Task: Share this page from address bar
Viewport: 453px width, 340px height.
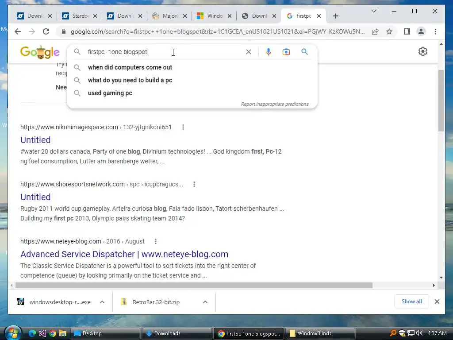Action: [x=375, y=31]
